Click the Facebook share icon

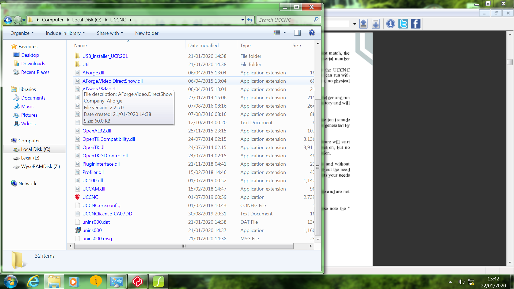coord(415,24)
